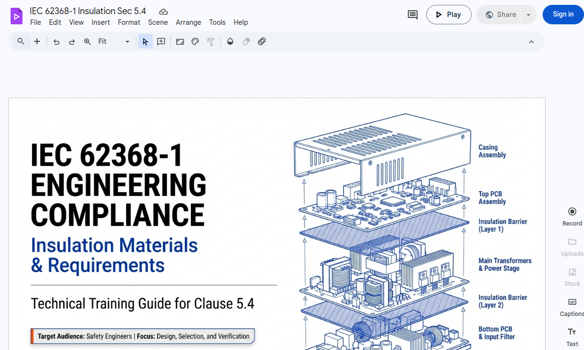Redo the last action
Viewport: 584px width, 350px height.
[x=72, y=42]
